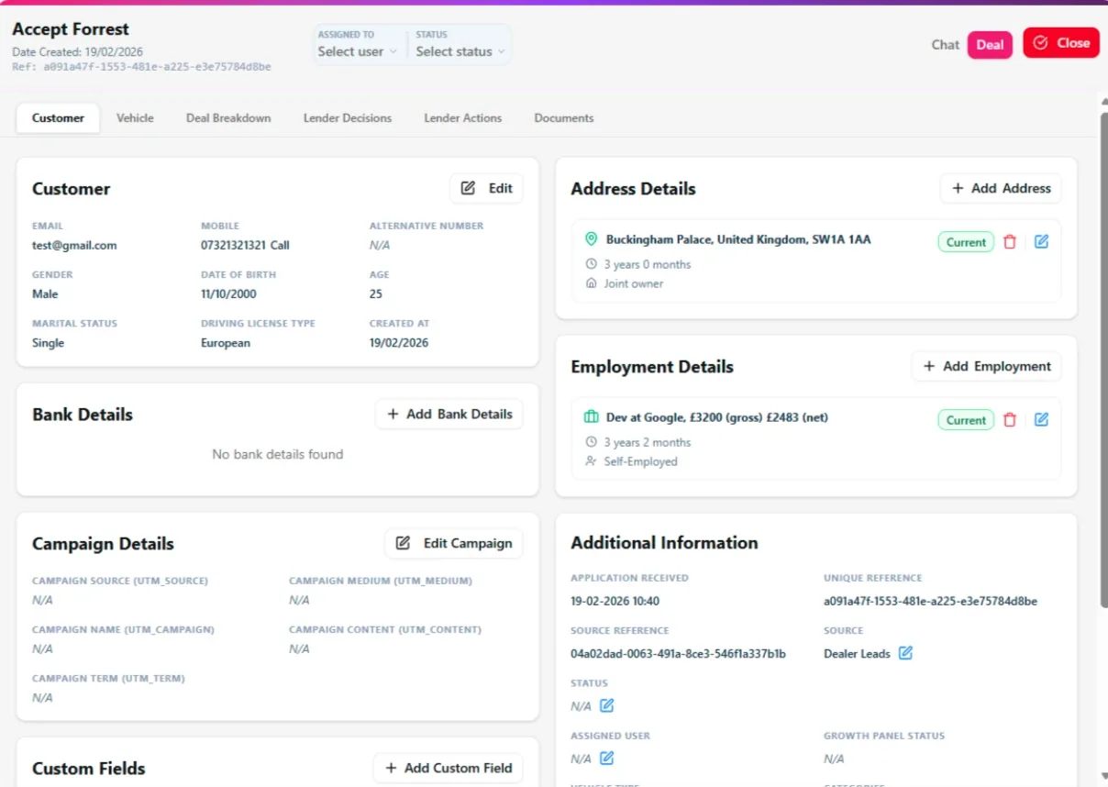Click the house icon beside Joint owner
The width and height of the screenshot is (1108, 787).
click(592, 283)
